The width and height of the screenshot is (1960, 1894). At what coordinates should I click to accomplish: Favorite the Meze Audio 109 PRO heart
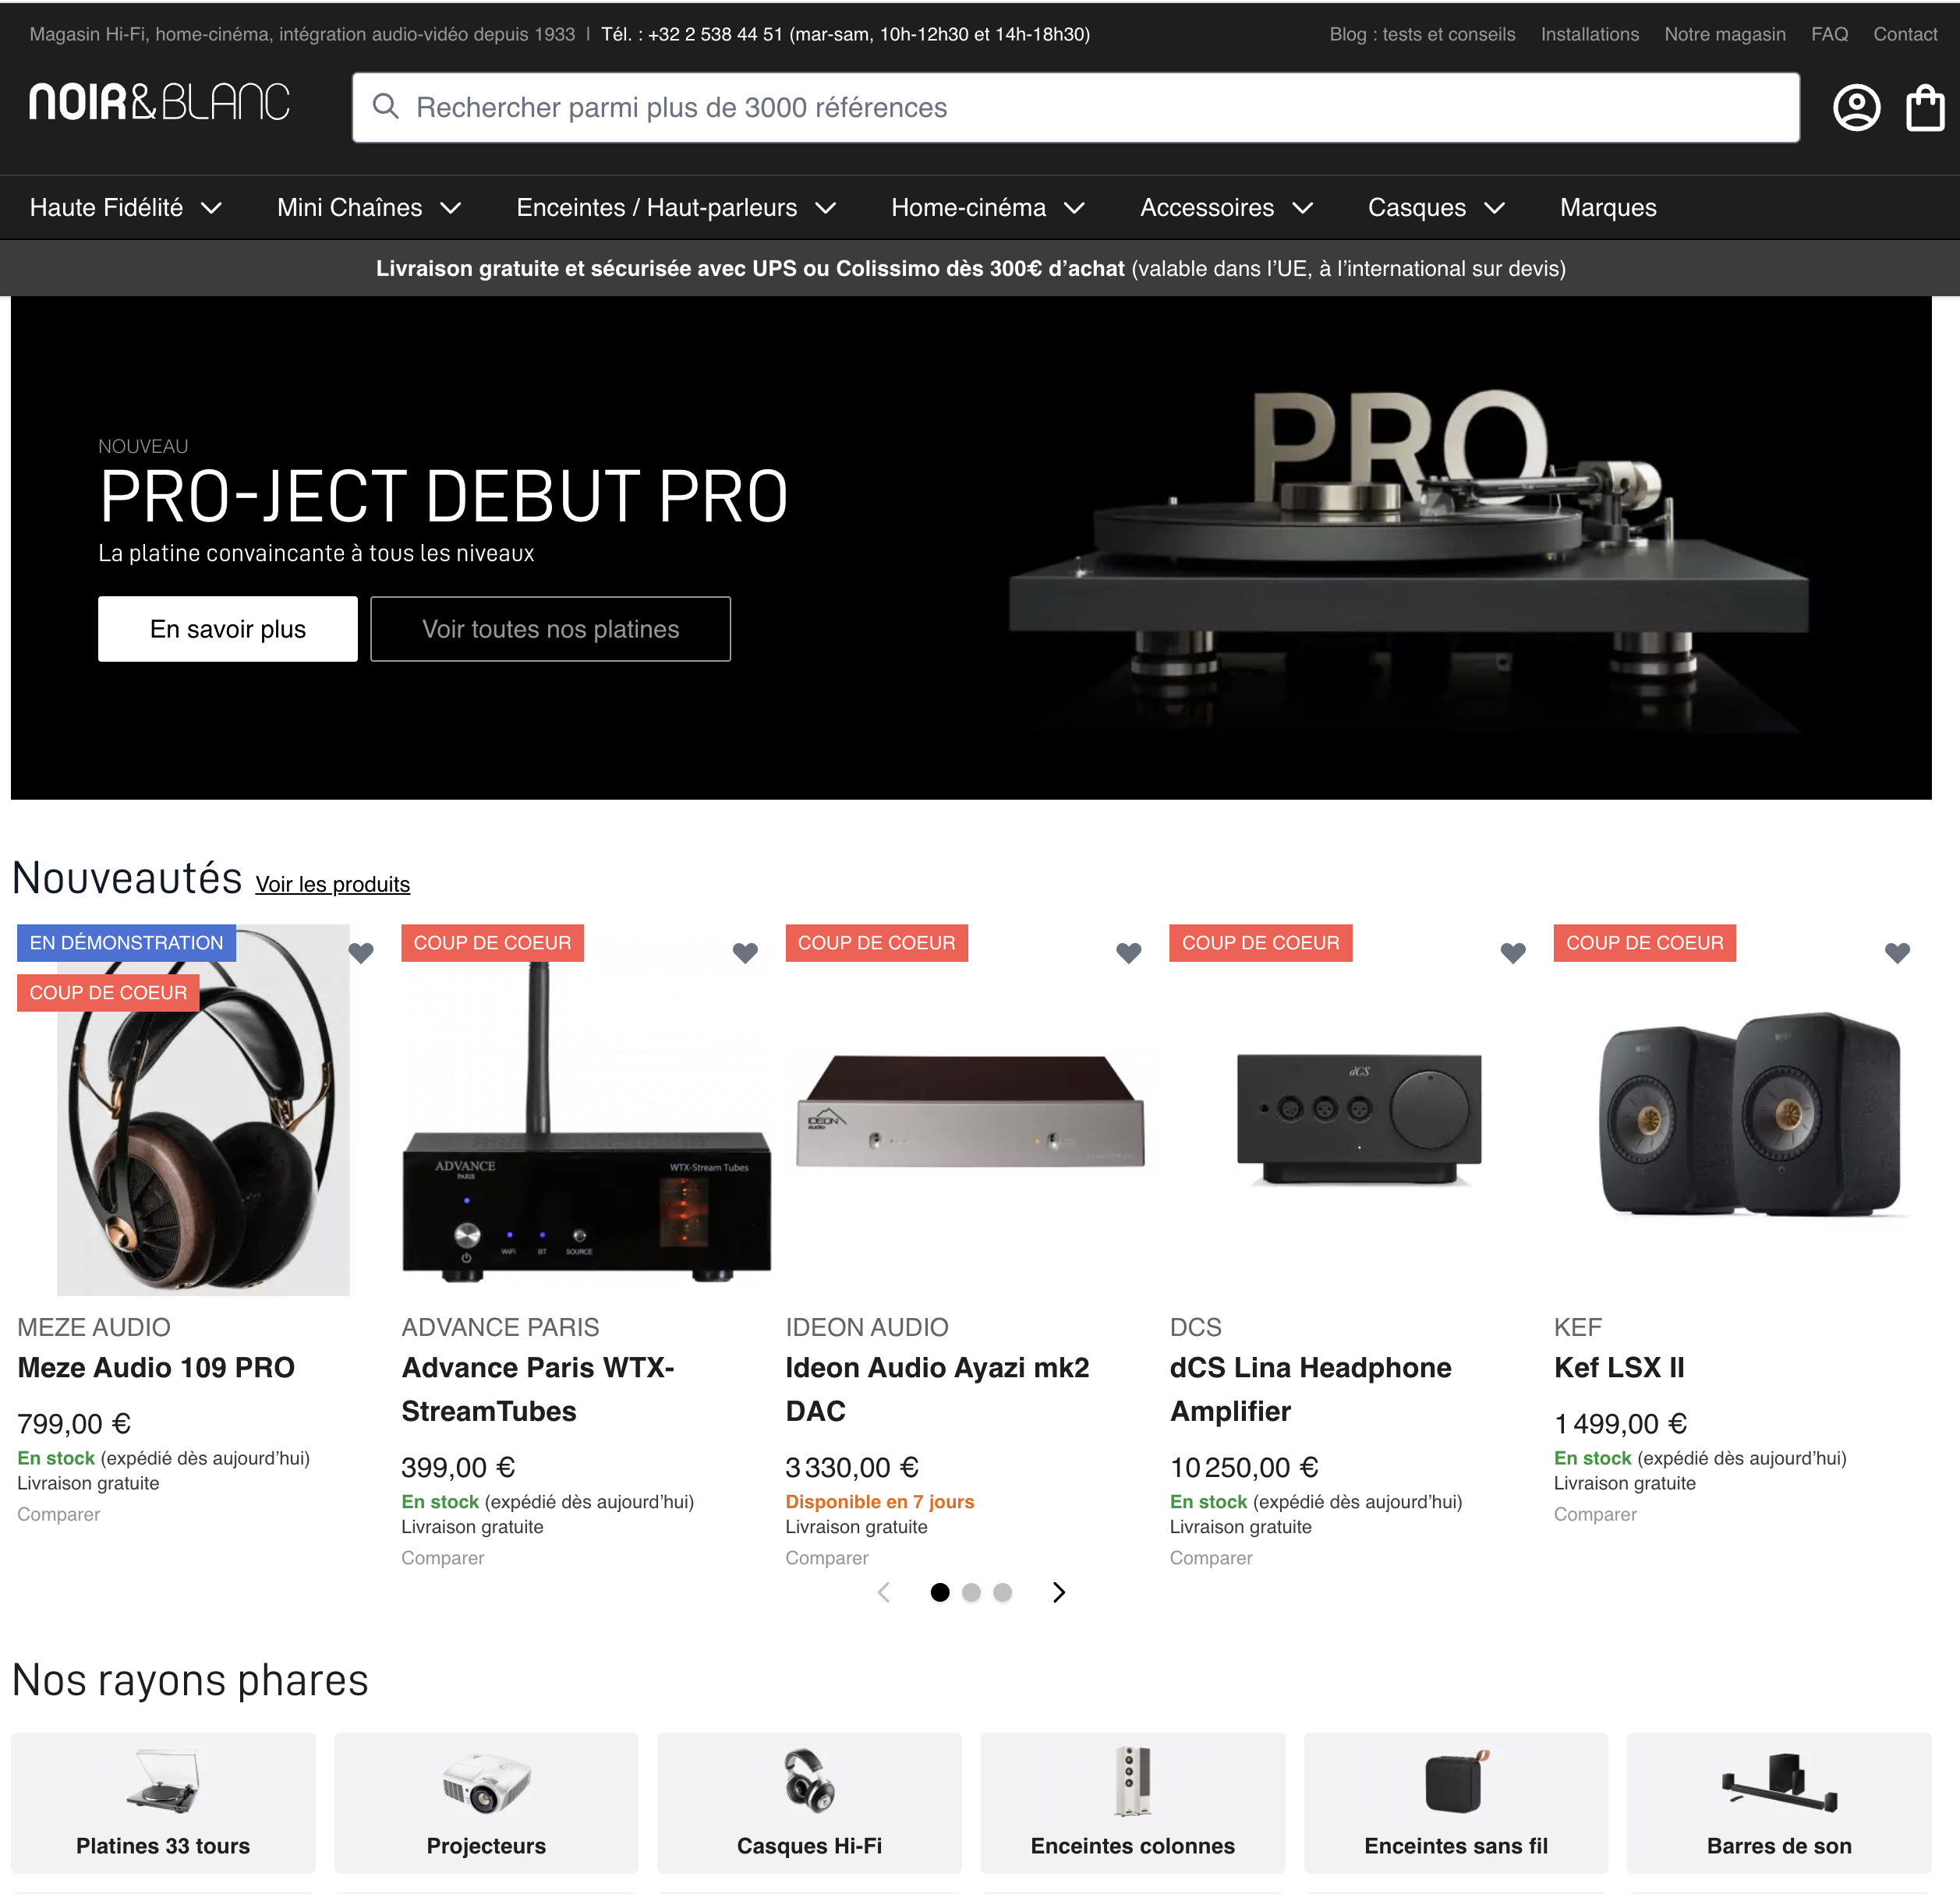tap(361, 952)
